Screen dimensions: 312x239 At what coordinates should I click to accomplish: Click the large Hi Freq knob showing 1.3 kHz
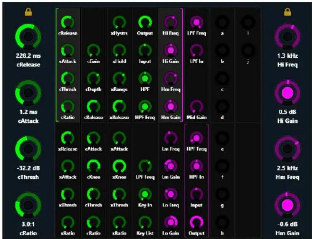click(287, 37)
